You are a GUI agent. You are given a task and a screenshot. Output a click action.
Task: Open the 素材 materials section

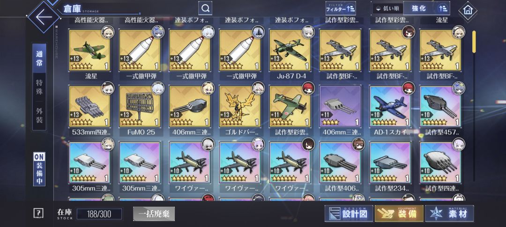(x=449, y=213)
